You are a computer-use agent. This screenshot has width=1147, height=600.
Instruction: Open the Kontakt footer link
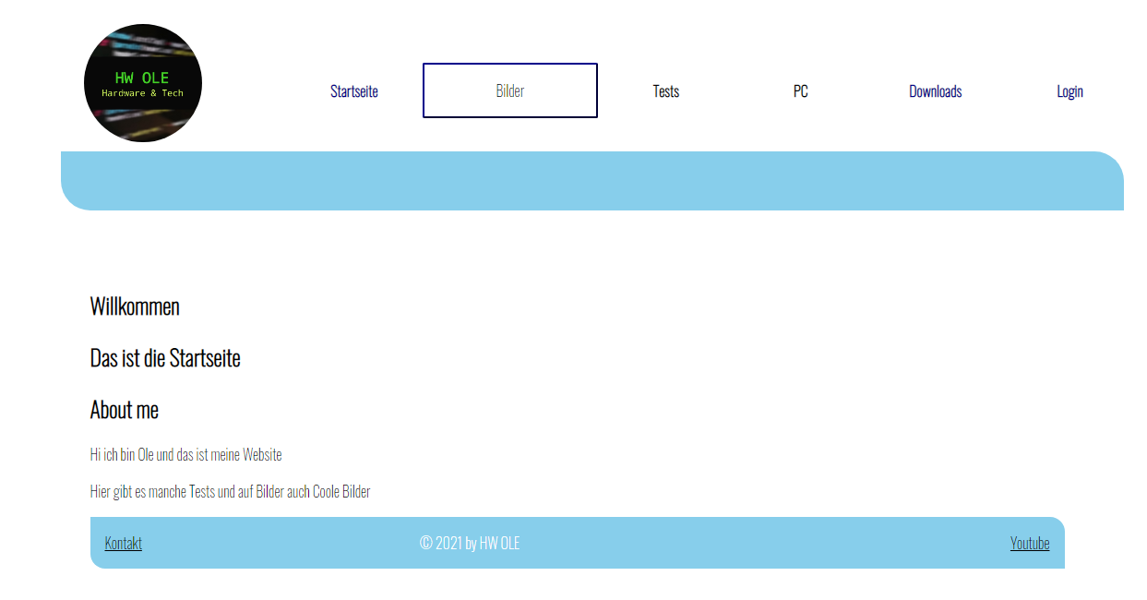[x=124, y=544]
